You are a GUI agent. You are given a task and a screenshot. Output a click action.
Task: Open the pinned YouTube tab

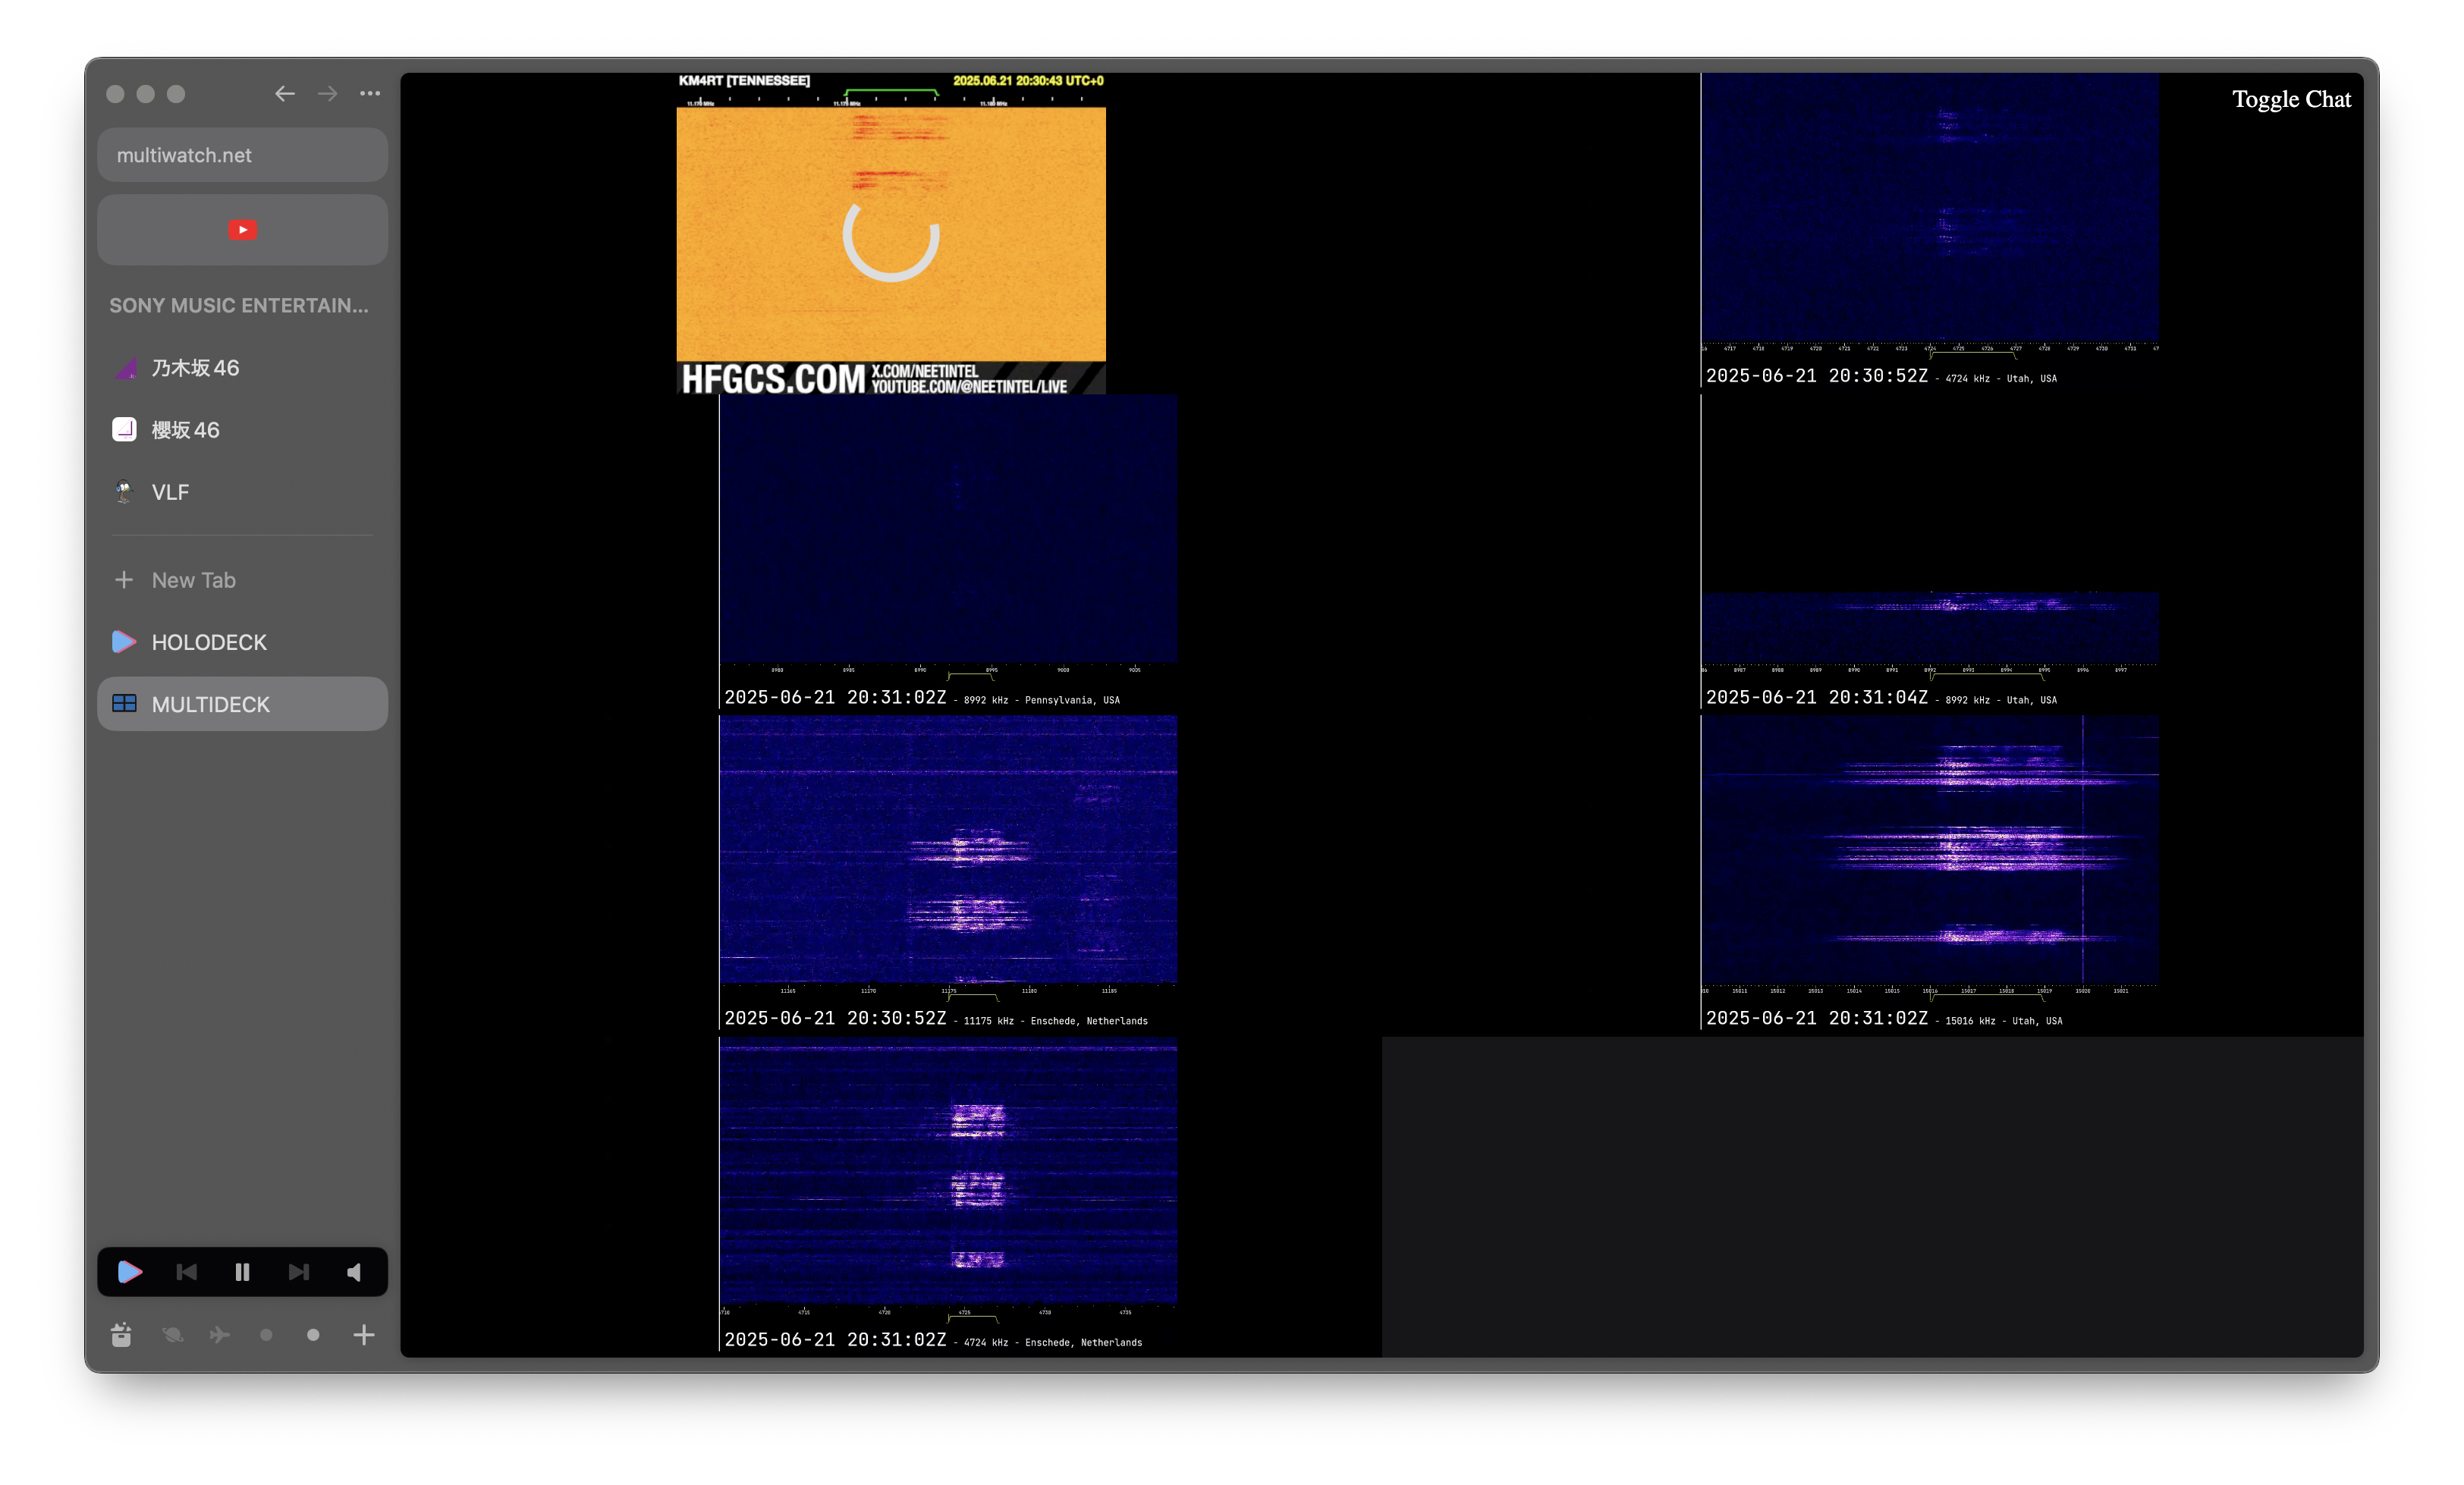pos(242,230)
